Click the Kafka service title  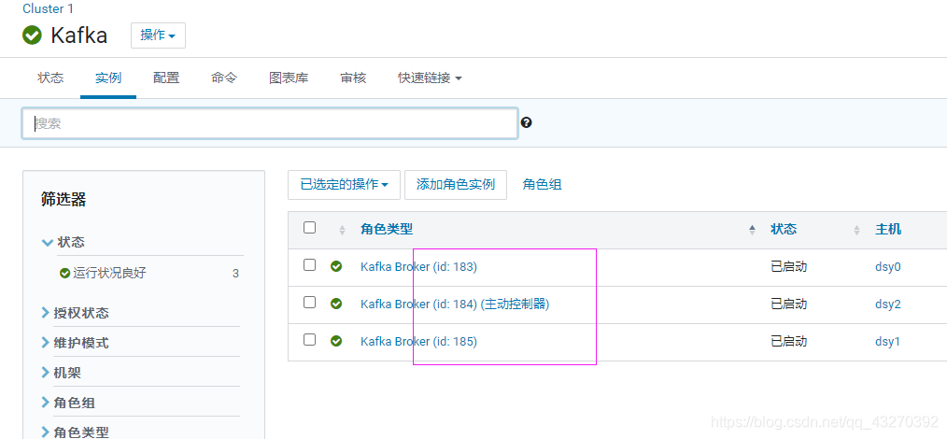(79, 35)
